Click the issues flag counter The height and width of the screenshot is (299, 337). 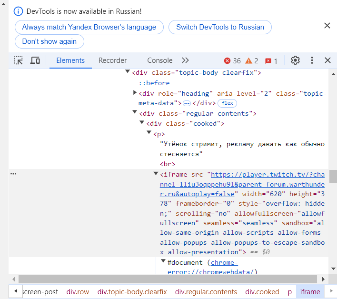[x=271, y=61]
